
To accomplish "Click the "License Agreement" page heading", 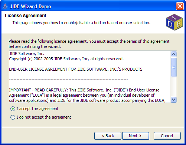I will click(x=26, y=16).
